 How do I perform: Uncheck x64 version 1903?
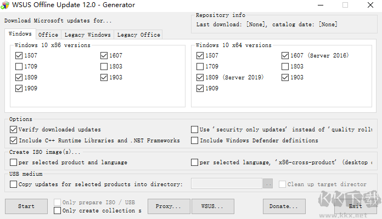pos(285,77)
